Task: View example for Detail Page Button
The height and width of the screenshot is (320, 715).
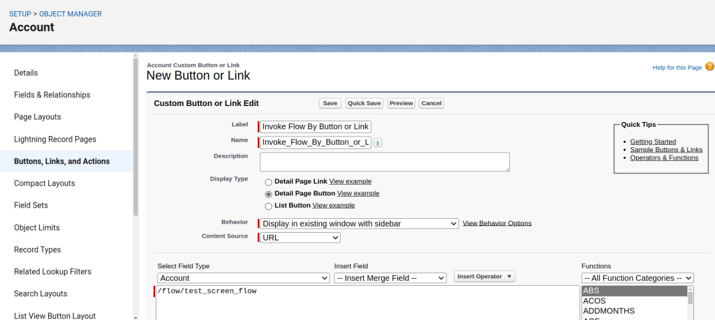Action: pos(358,193)
